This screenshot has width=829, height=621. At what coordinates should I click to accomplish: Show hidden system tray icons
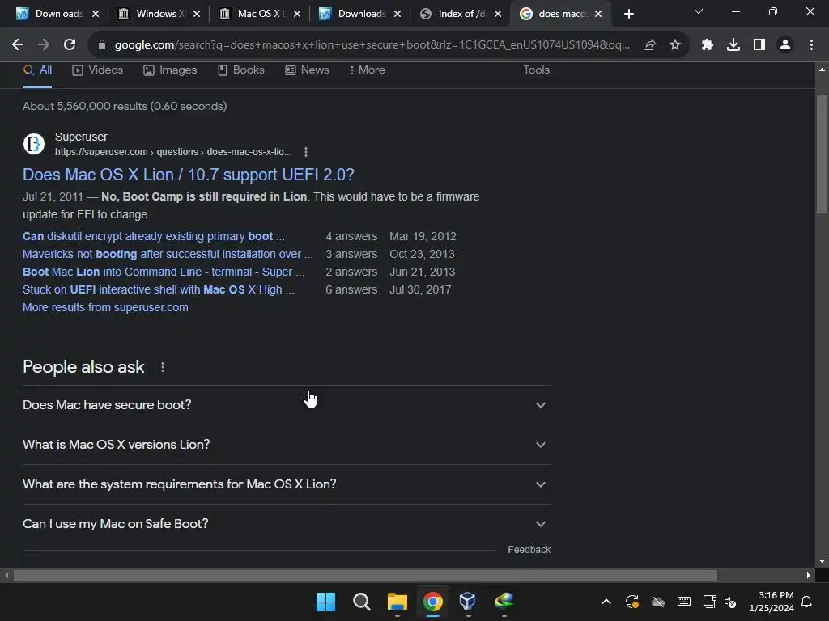point(606,602)
